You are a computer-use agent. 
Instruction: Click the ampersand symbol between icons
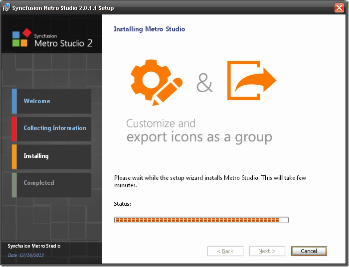click(x=204, y=83)
